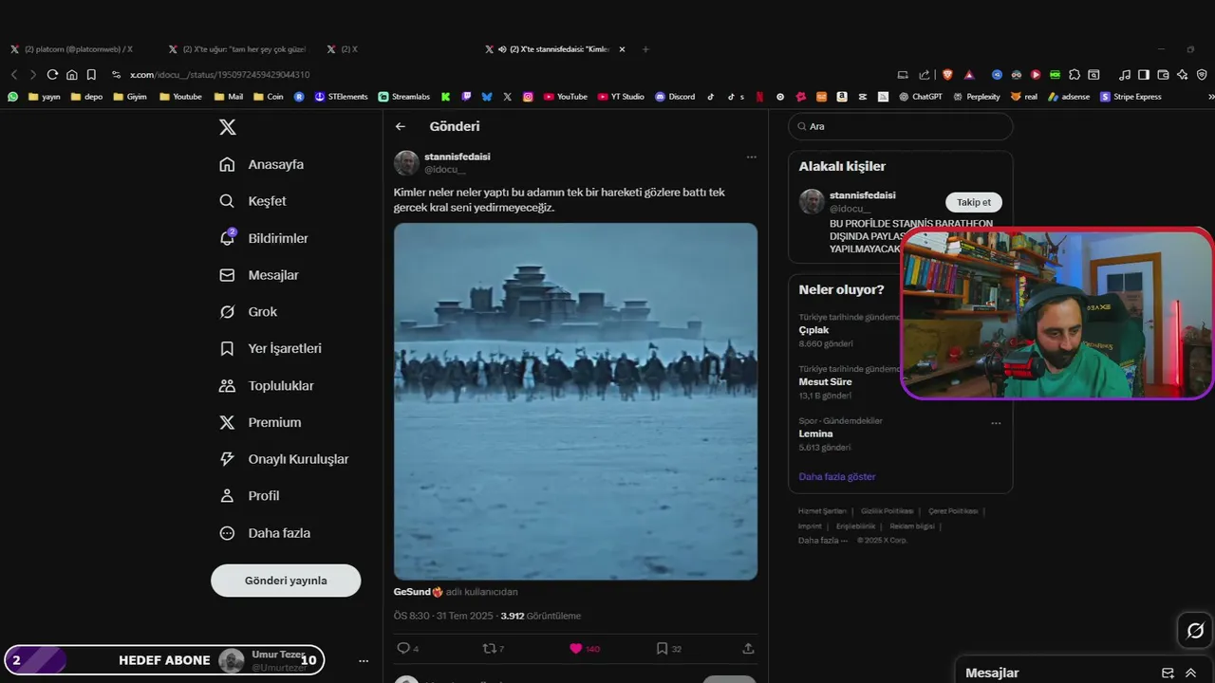Open the Discord bookmark
The image size is (1215, 683).
pyautogui.click(x=675, y=97)
